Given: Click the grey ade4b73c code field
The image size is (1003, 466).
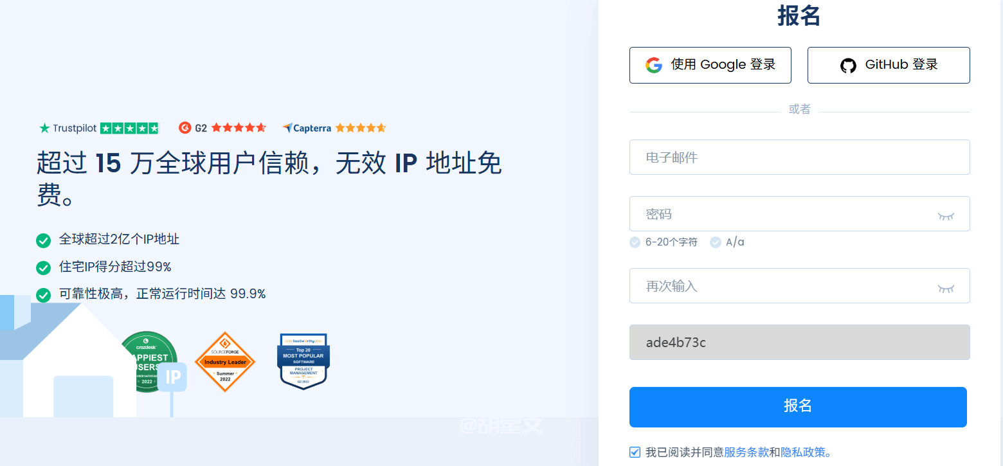Looking at the screenshot, I should [x=799, y=343].
